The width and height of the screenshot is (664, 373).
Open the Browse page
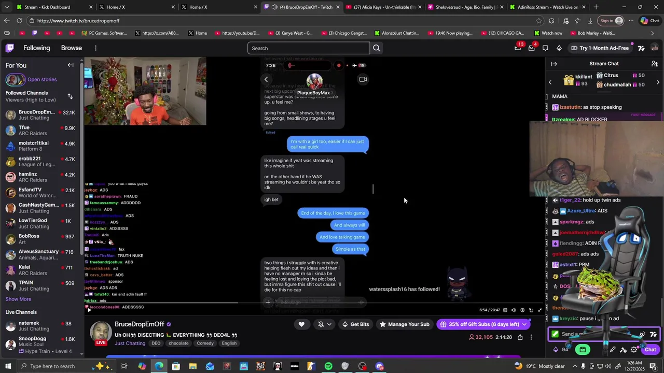(x=72, y=48)
